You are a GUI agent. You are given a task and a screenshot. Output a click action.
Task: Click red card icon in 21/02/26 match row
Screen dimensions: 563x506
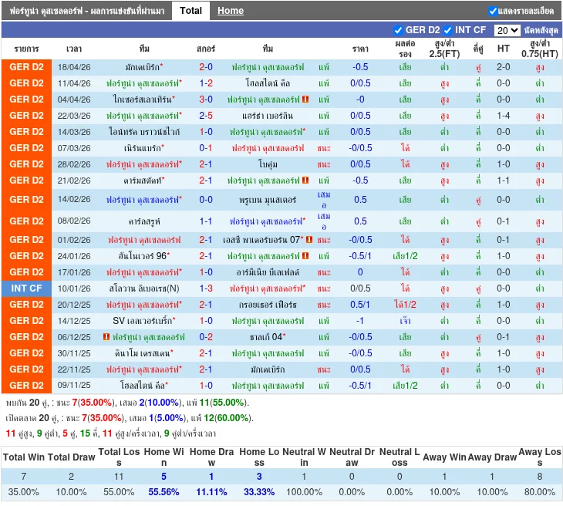tap(306, 180)
